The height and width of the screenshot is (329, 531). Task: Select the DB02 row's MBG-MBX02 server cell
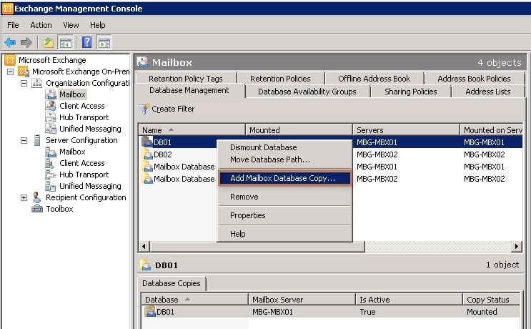point(377,154)
